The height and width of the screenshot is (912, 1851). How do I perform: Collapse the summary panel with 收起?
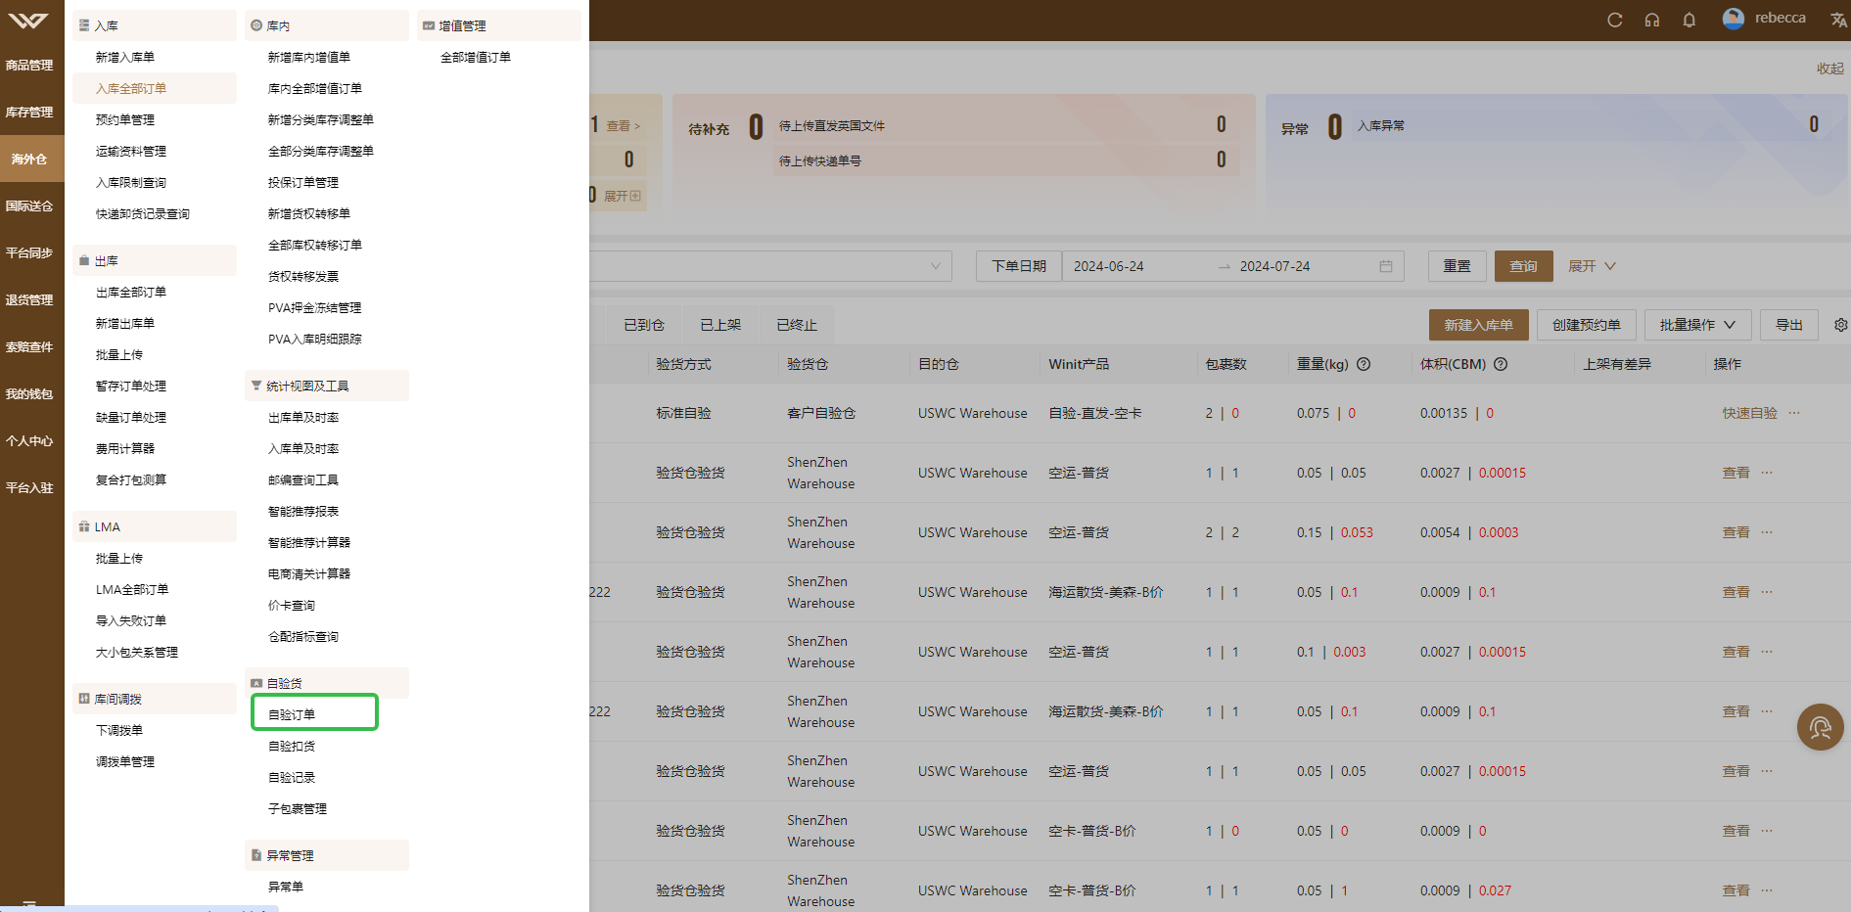[1829, 68]
